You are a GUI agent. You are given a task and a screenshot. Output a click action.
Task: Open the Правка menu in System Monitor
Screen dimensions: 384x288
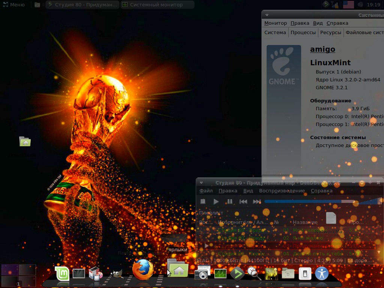[300, 23]
